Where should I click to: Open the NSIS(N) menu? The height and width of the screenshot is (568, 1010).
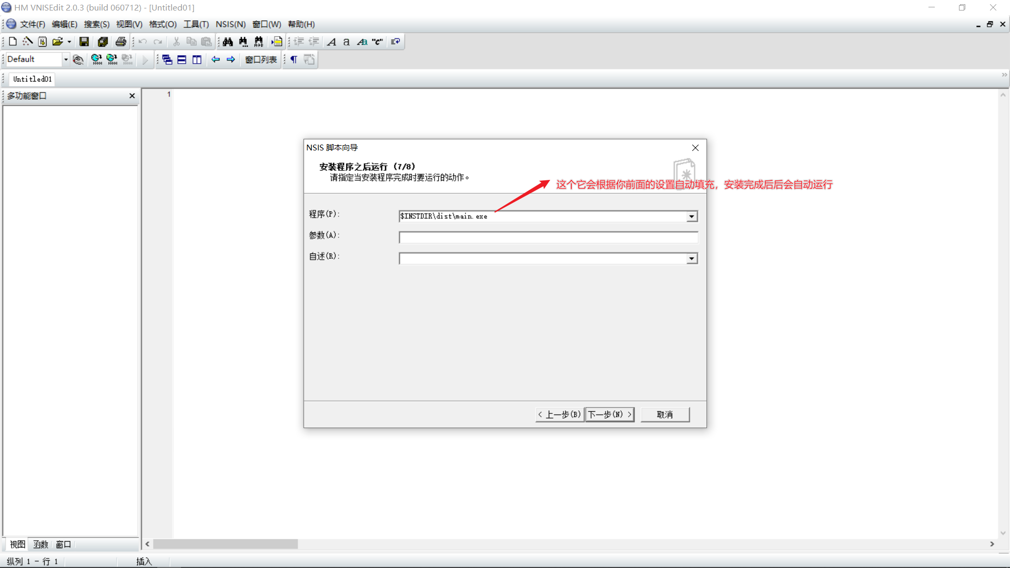(x=230, y=24)
